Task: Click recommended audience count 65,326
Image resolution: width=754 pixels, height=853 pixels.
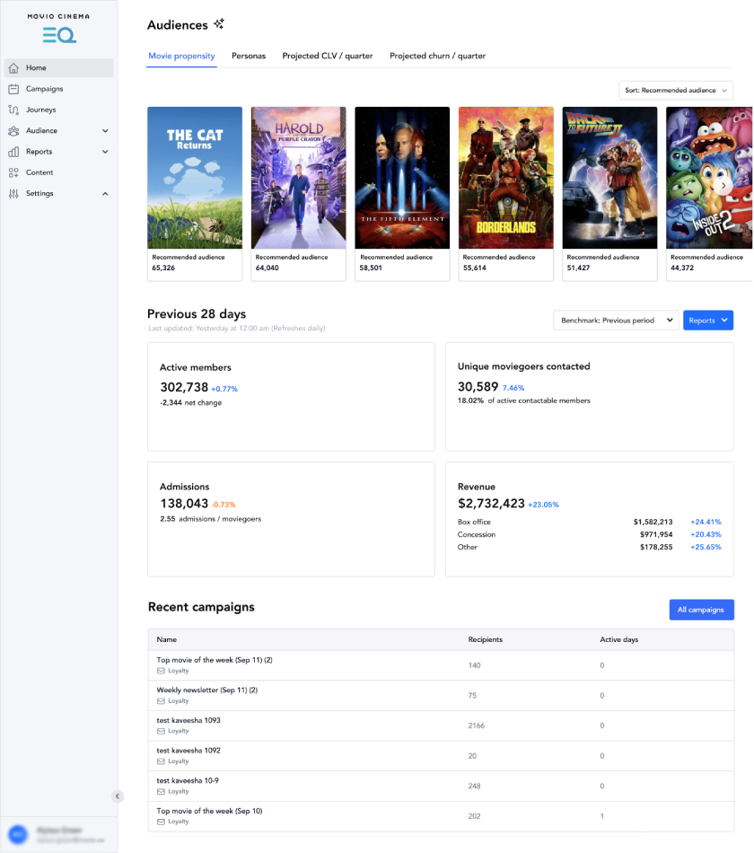Action: (163, 268)
